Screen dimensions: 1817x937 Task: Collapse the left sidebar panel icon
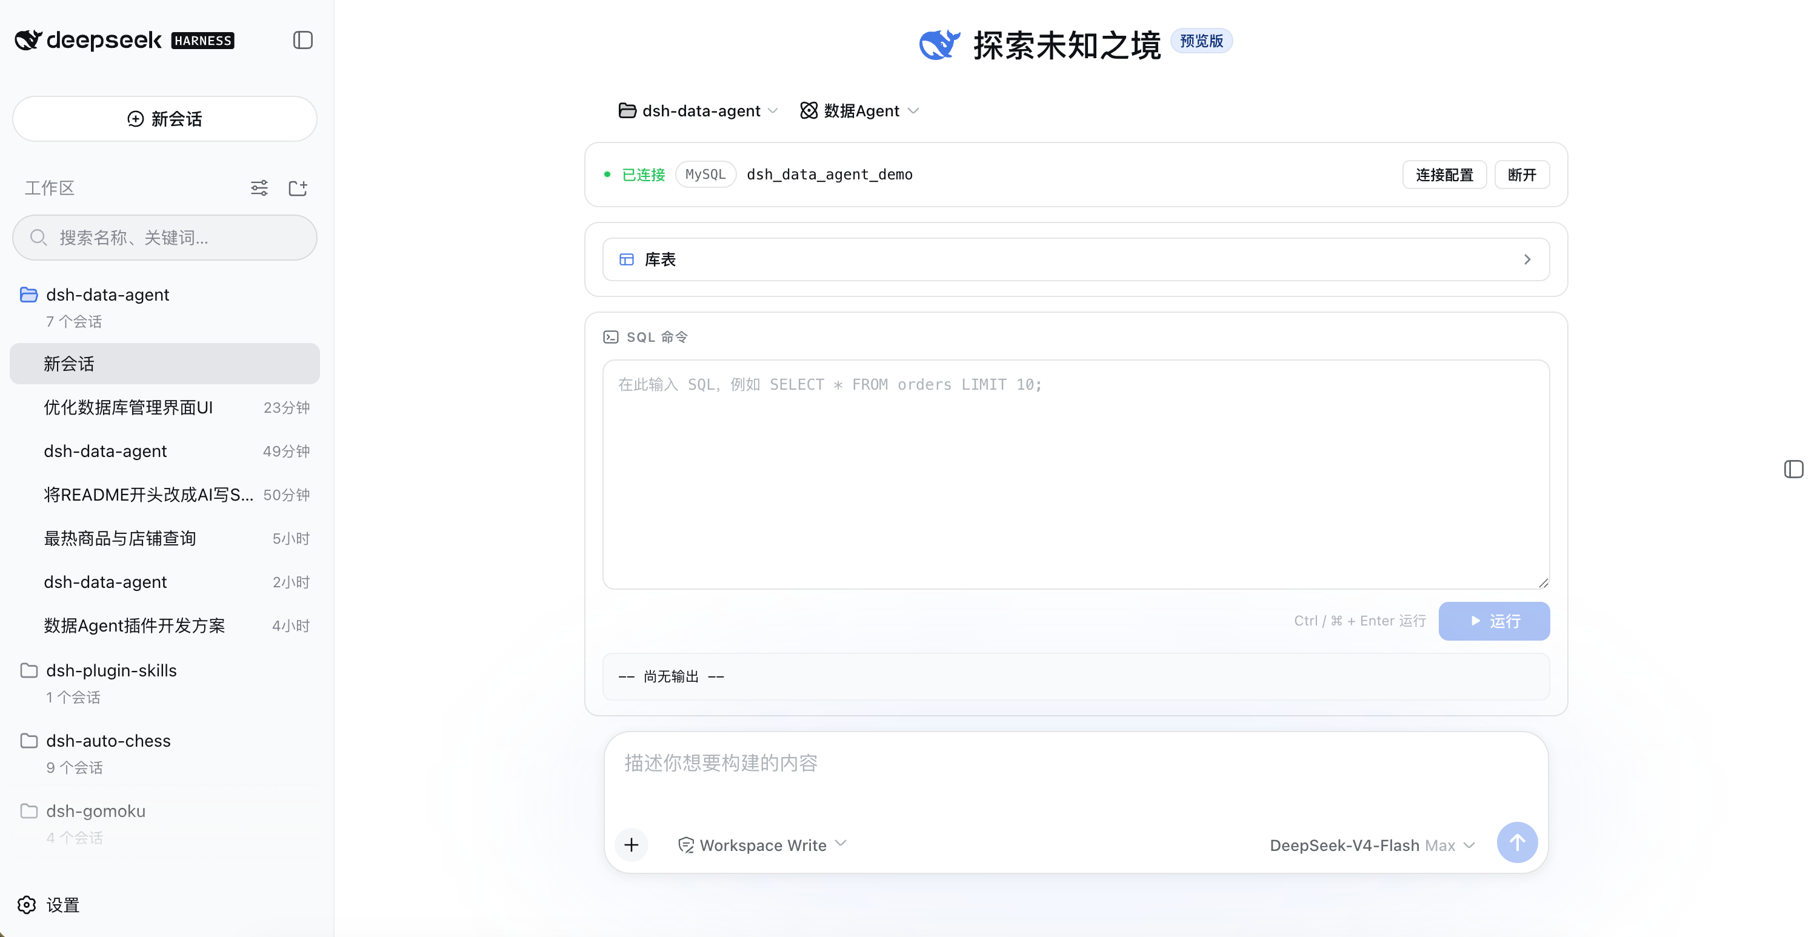coord(302,40)
